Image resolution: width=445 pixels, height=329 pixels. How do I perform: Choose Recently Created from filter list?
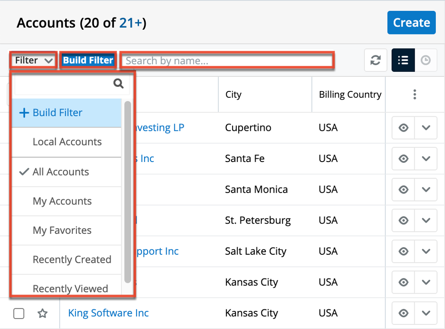click(72, 260)
